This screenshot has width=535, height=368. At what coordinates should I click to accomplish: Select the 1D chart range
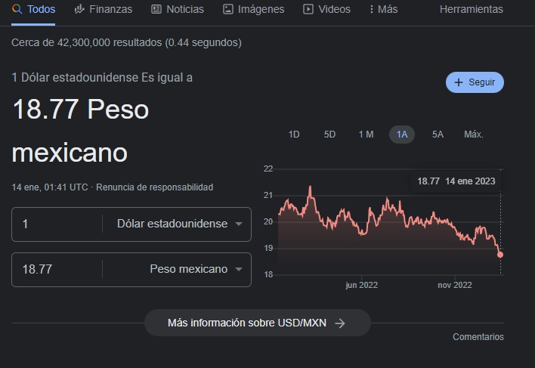pyautogui.click(x=294, y=135)
